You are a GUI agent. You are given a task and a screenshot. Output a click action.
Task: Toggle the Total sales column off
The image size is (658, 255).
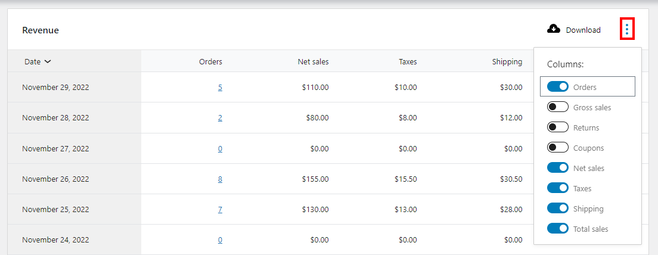tap(558, 229)
